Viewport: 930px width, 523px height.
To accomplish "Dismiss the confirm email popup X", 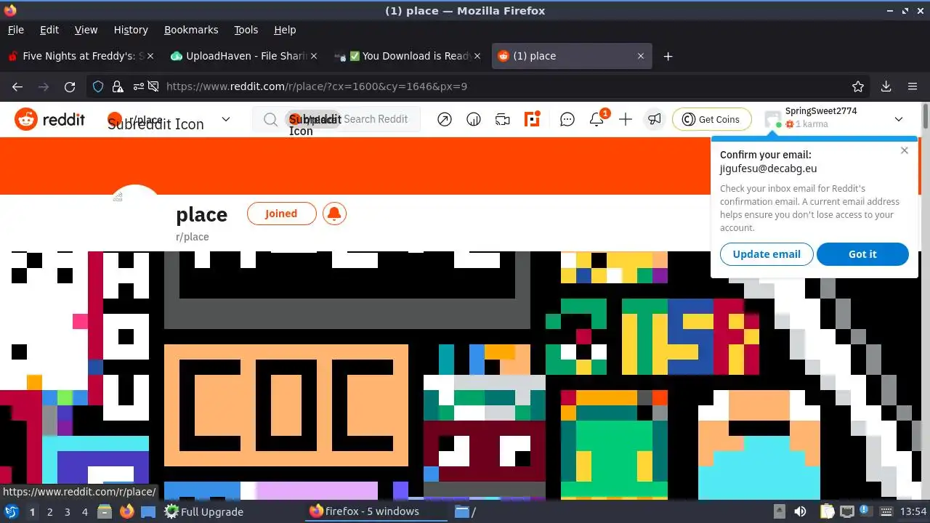I will click(904, 150).
